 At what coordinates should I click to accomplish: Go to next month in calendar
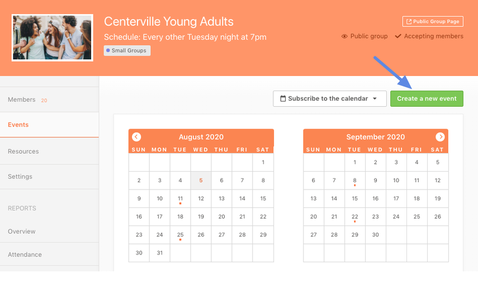point(440,137)
